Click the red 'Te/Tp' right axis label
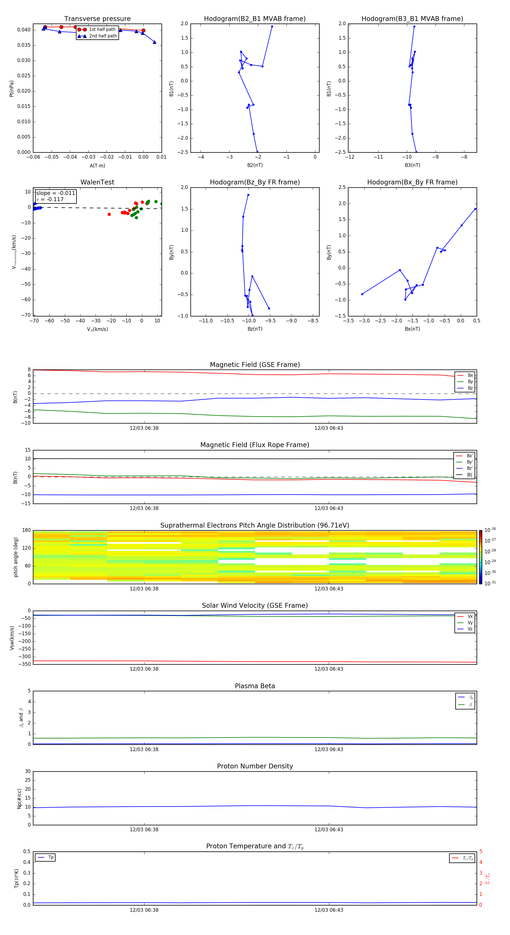The width and height of the screenshot is (510, 935). click(x=488, y=878)
